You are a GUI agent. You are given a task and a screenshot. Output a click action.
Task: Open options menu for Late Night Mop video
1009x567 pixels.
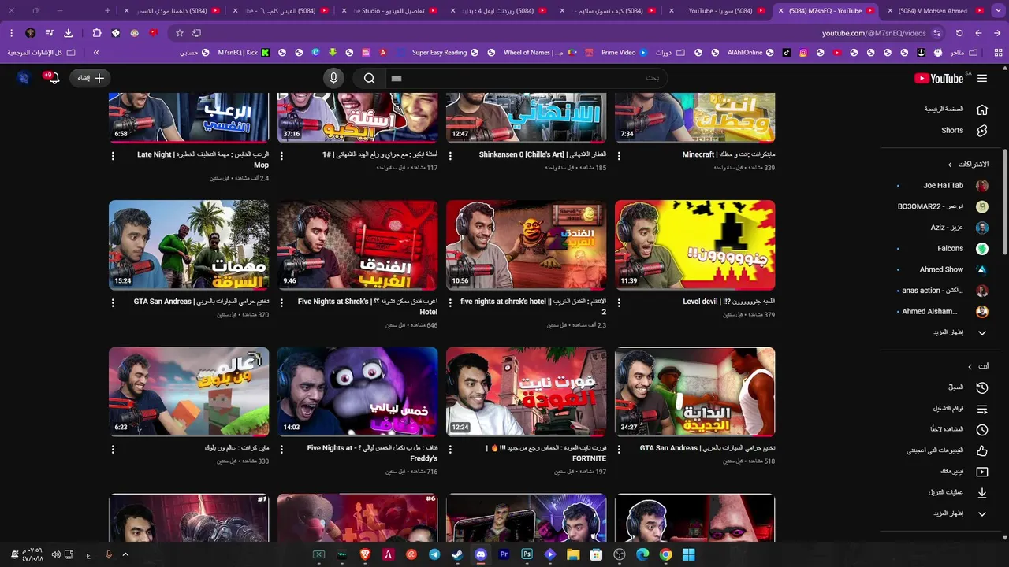(x=113, y=156)
